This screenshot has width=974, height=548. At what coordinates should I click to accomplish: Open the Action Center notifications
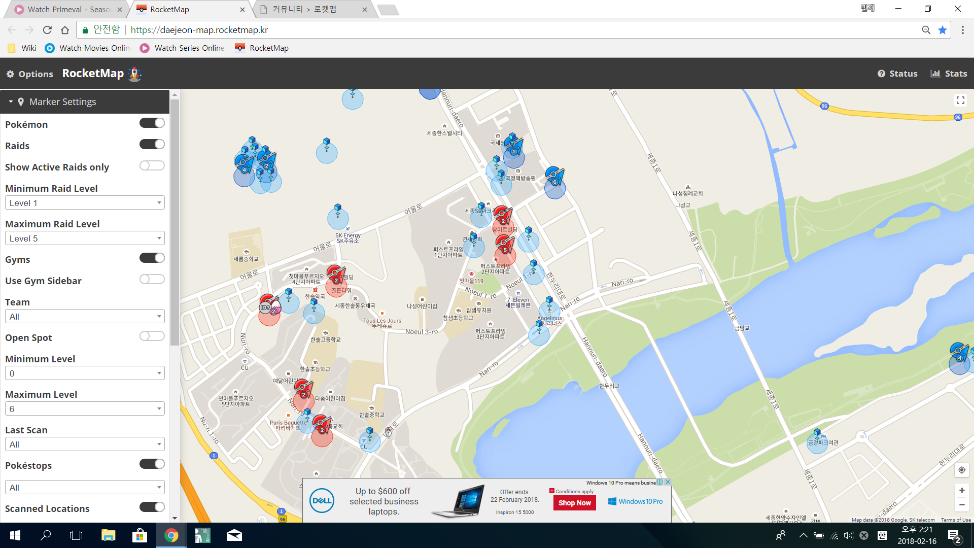pyautogui.click(x=954, y=535)
